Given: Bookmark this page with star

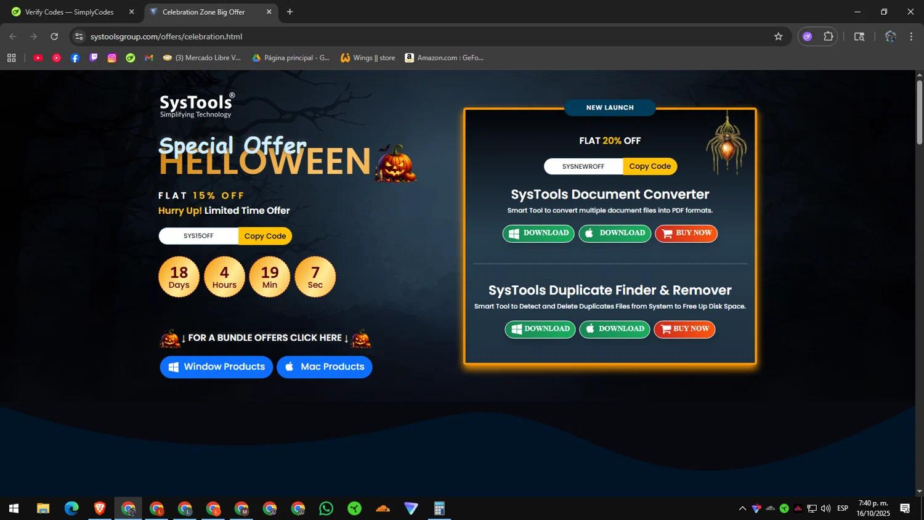Looking at the screenshot, I should (x=778, y=36).
